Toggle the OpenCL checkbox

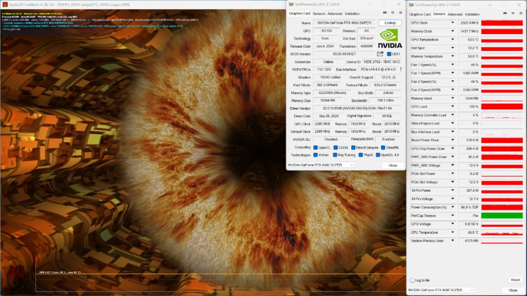pyautogui.click(x=315, y=148)
